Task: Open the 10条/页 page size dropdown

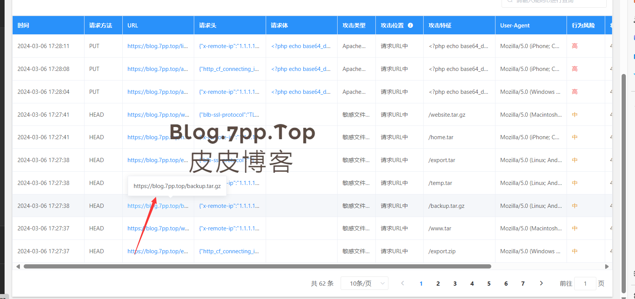Action: coord(364,283)
